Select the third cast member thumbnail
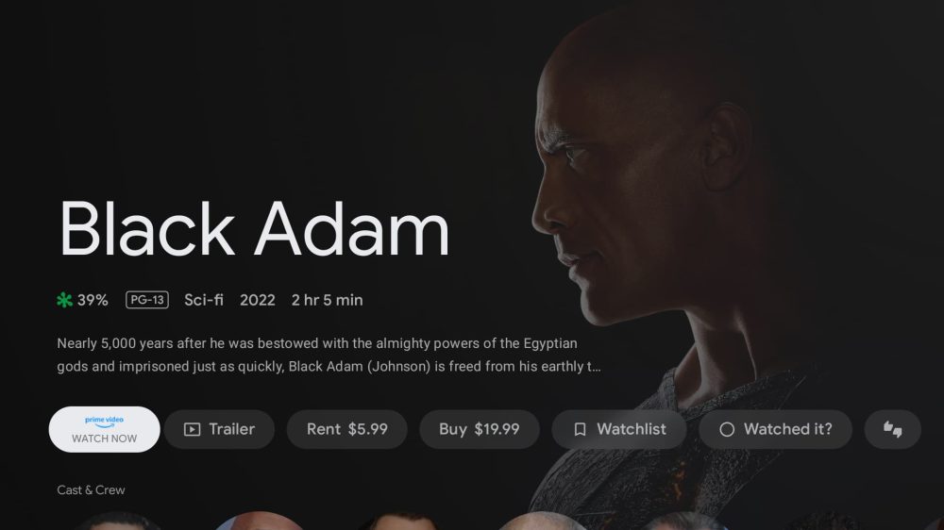The image size is (944, 530). [x=400, y=521]
